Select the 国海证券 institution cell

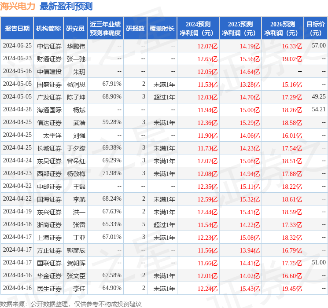(49, 199)
